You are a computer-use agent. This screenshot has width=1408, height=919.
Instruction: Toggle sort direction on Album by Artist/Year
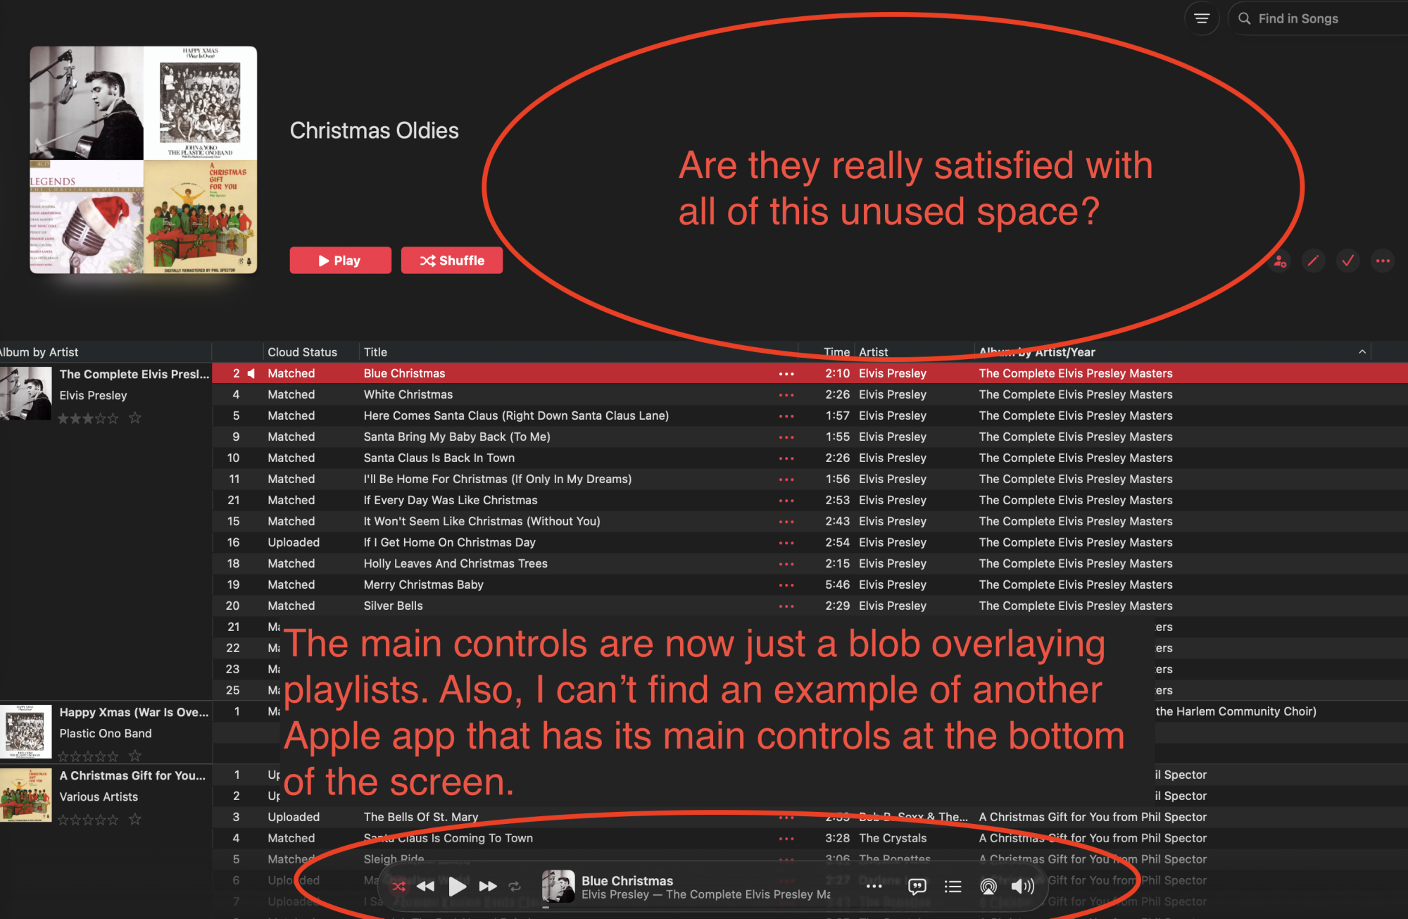1362,352
